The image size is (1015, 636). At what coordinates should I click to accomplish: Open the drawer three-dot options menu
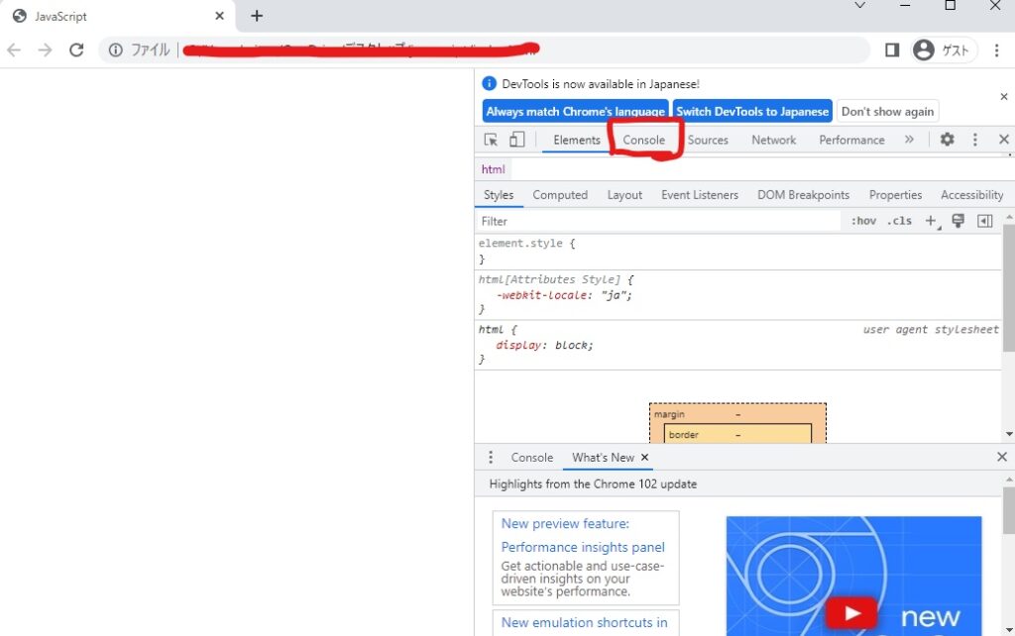489,457
